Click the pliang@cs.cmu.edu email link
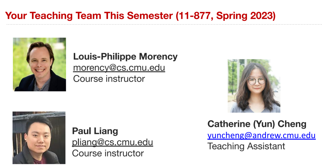The image size is (325, 165). click(113, 142)
